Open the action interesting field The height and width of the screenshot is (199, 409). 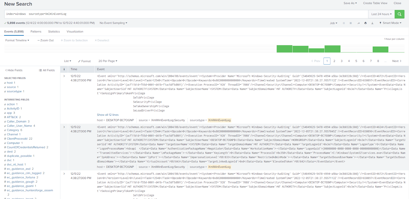tap(11, 104)
